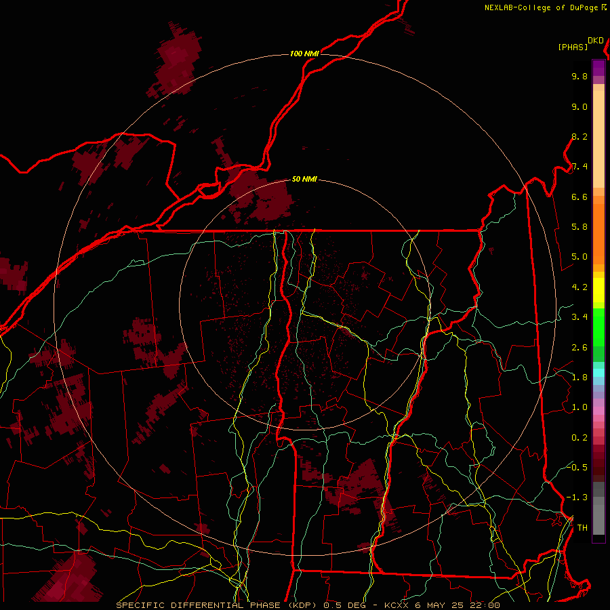610x610 pixels.
Task: Click the 9.0 value on the scale
Action: click(x=579, y=107)
